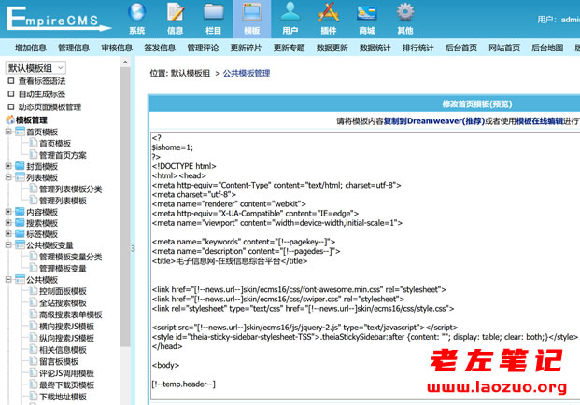
Task: Open 增加信息 in the menu bar
Action: pyautogui.click(x=31, y=48)
